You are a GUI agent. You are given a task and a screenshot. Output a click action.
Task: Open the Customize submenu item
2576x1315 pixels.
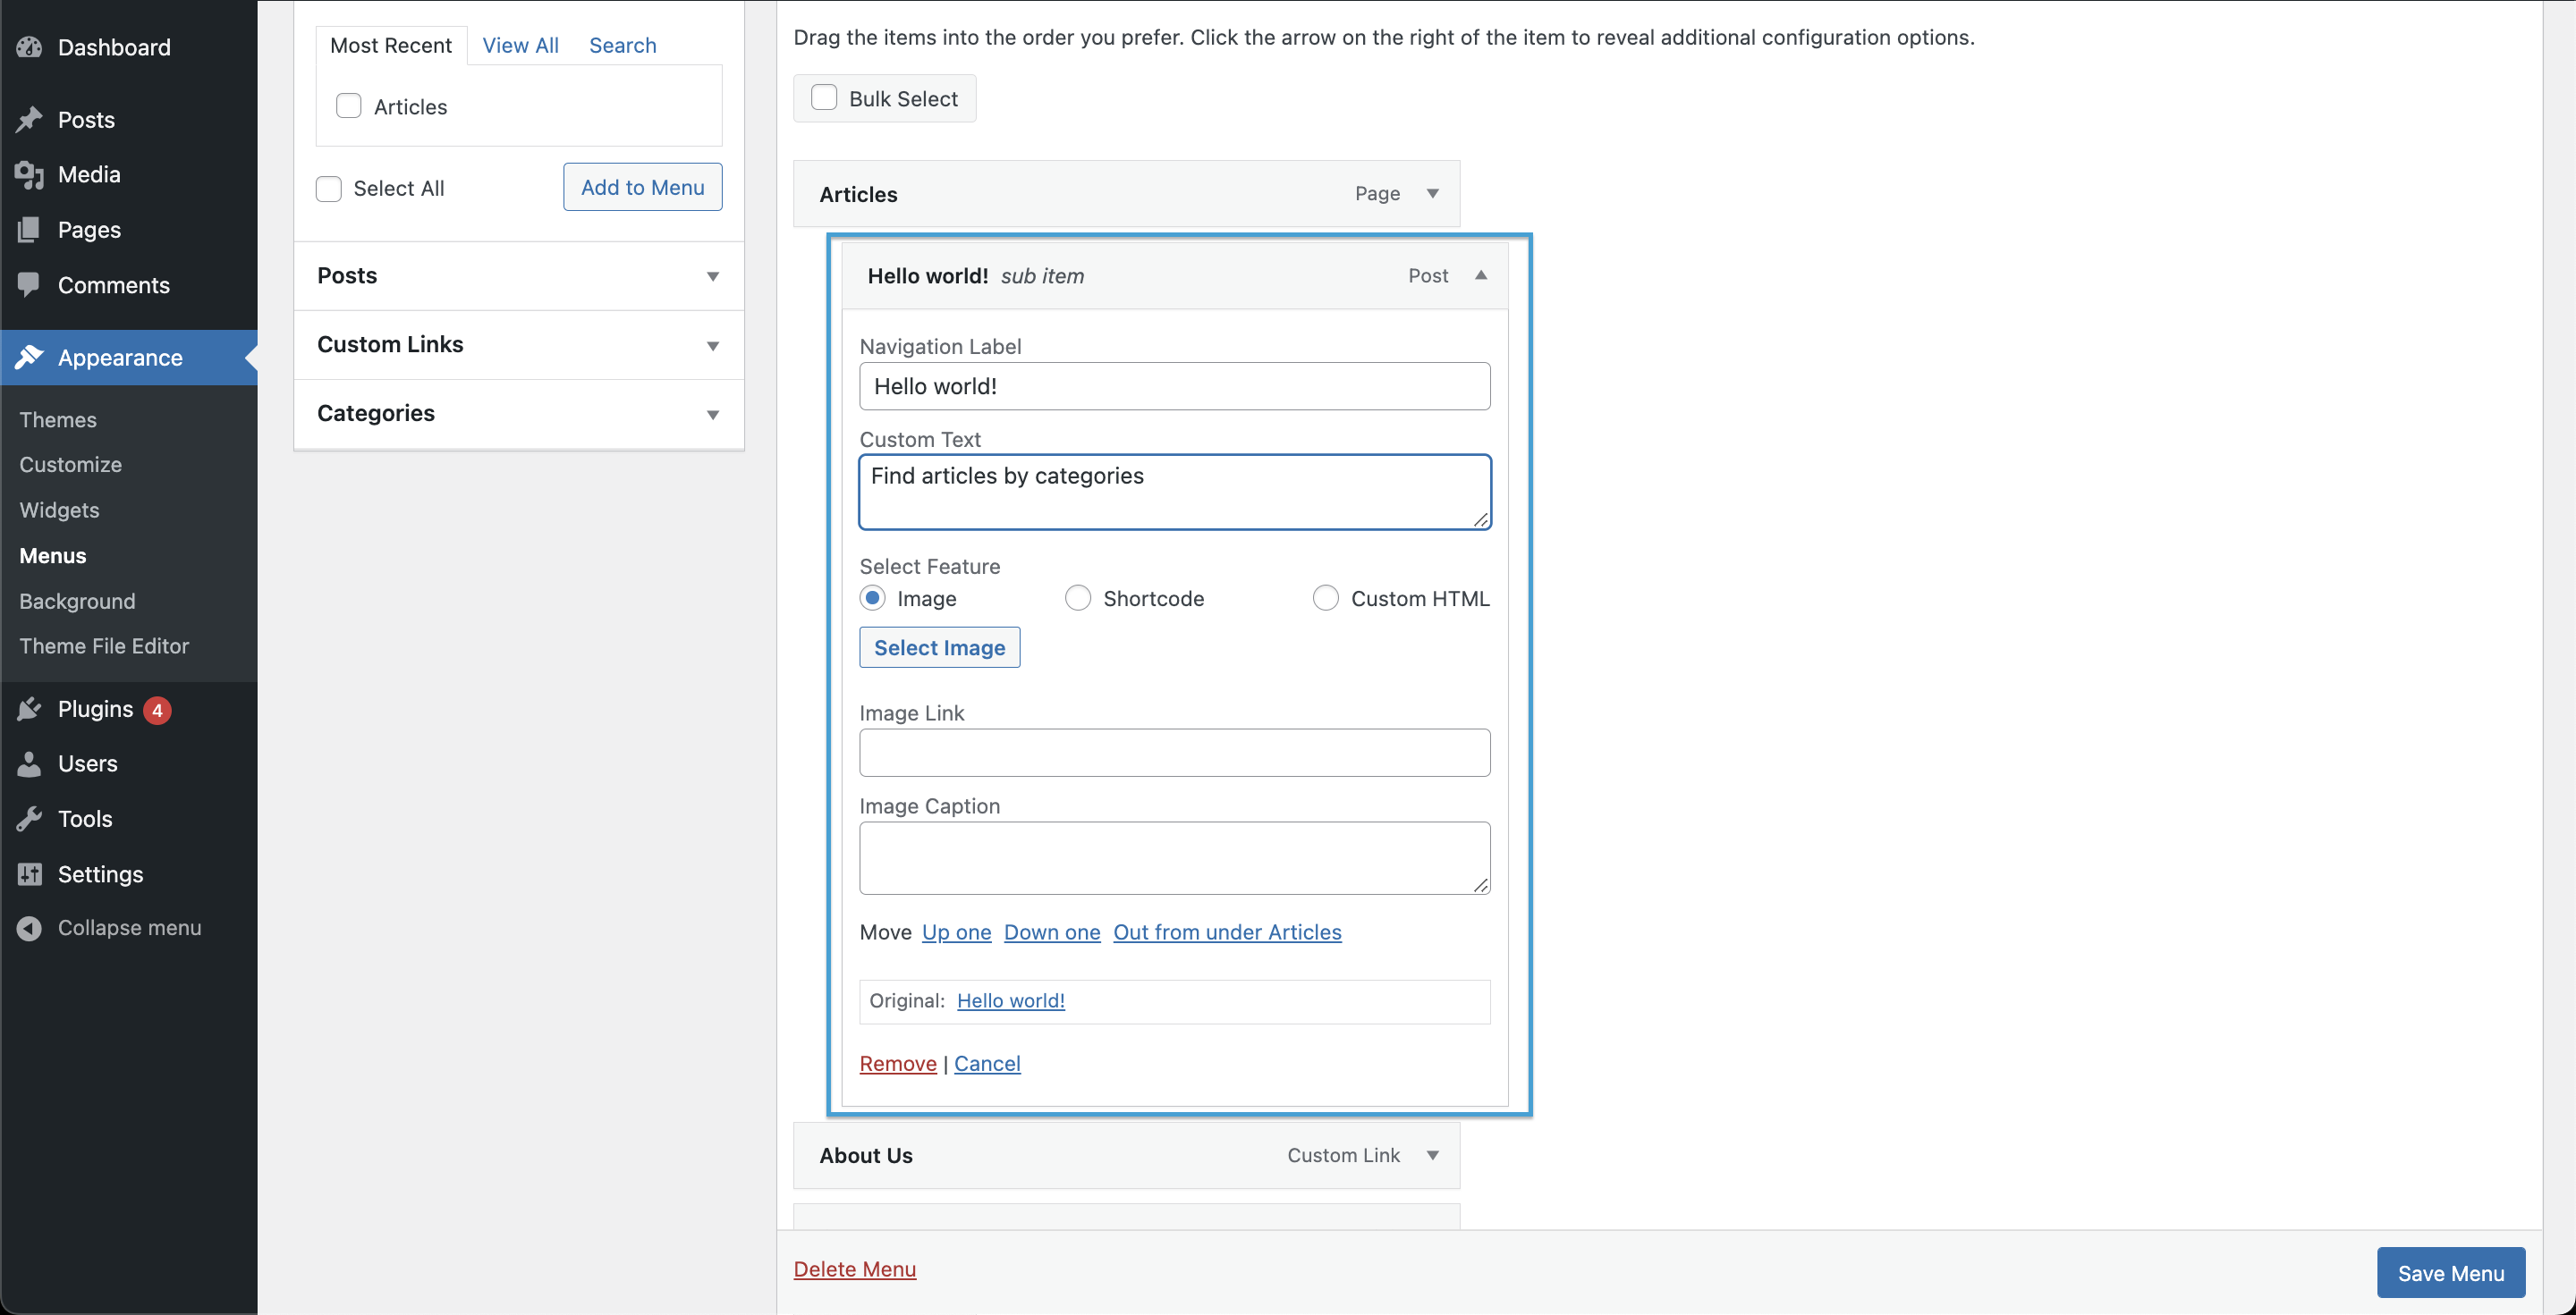tap(70, 465)
